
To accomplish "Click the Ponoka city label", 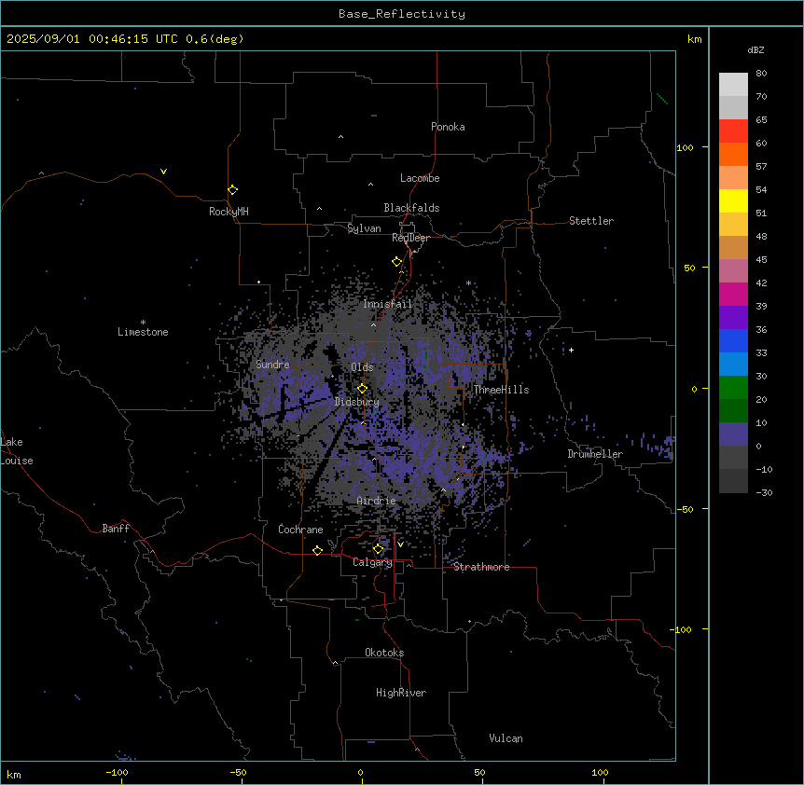I will pyautogui.click(x=448, y=127).
